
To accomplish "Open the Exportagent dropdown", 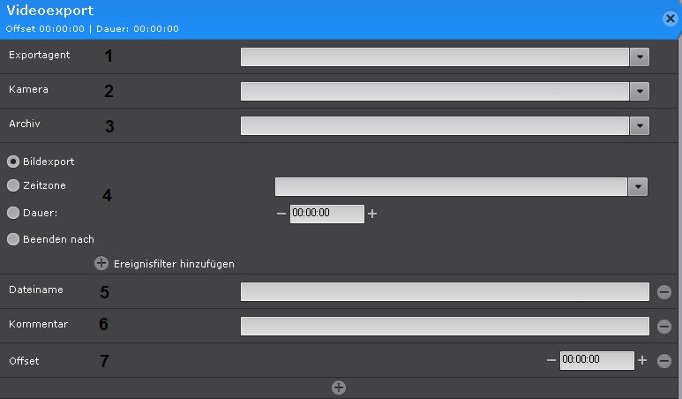I will click(x=641, y=57).
